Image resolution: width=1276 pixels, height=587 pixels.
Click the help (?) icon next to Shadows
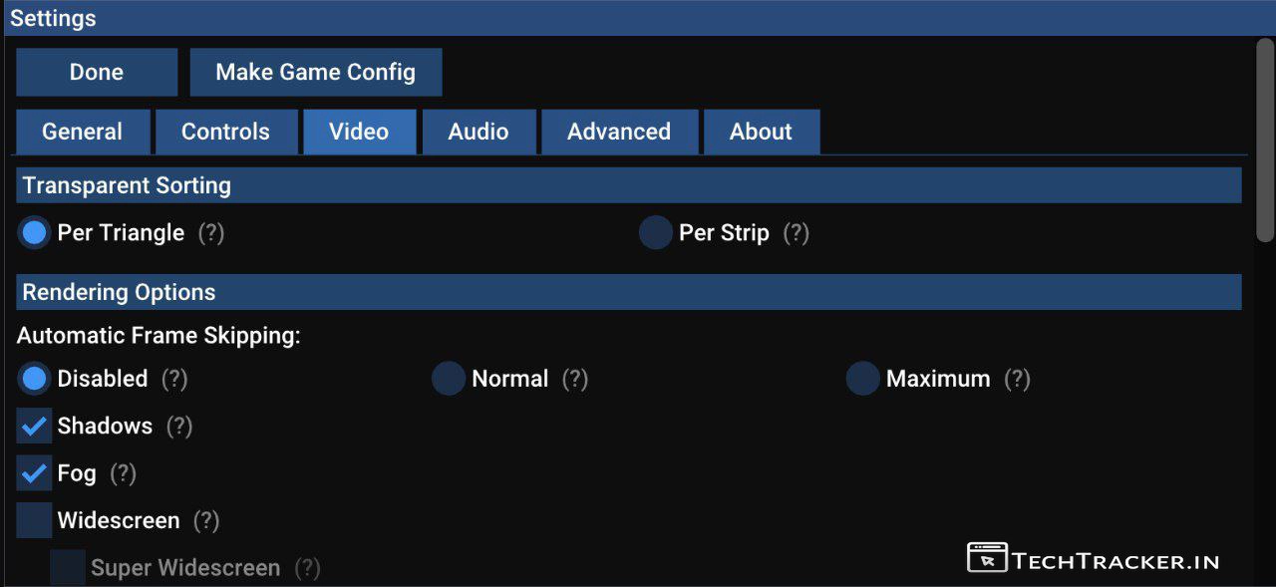[x=179, y=427]
